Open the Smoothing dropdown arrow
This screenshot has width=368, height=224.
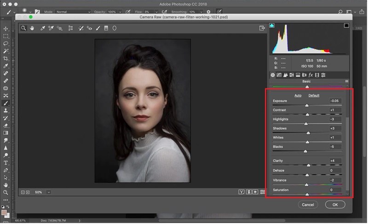[201, 11]
